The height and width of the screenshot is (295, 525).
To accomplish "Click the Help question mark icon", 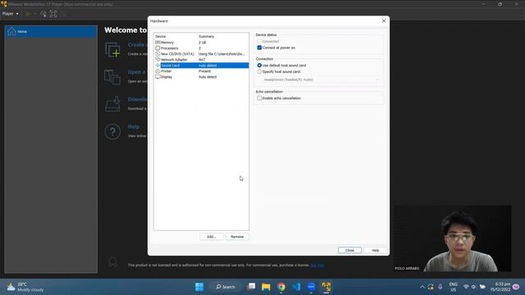I will (113, 132).
